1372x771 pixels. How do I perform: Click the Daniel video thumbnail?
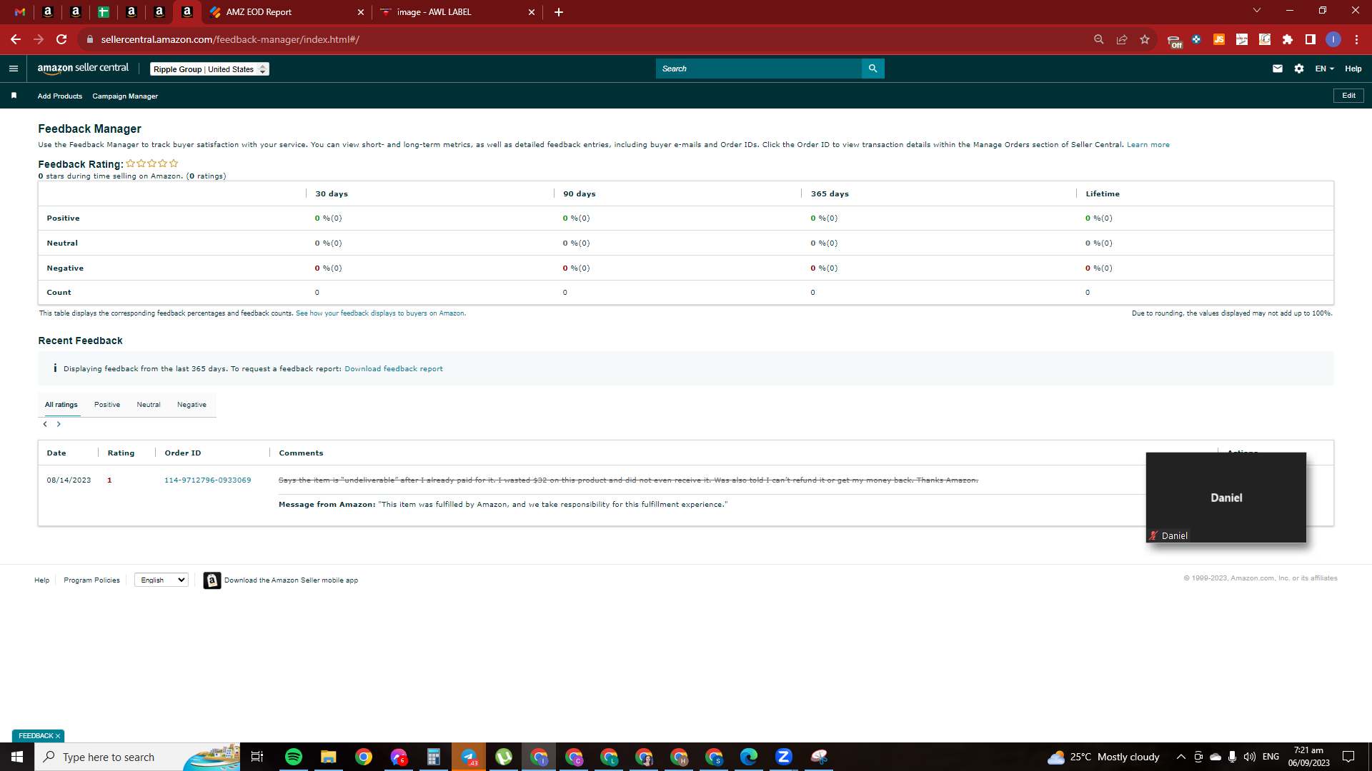[1226, 498]
